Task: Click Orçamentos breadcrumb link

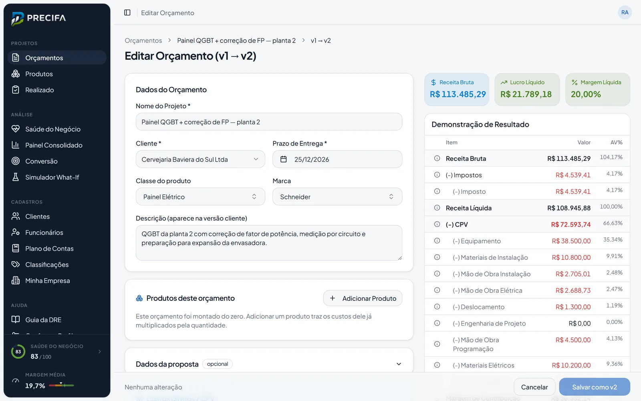Action: coord(143,41)
